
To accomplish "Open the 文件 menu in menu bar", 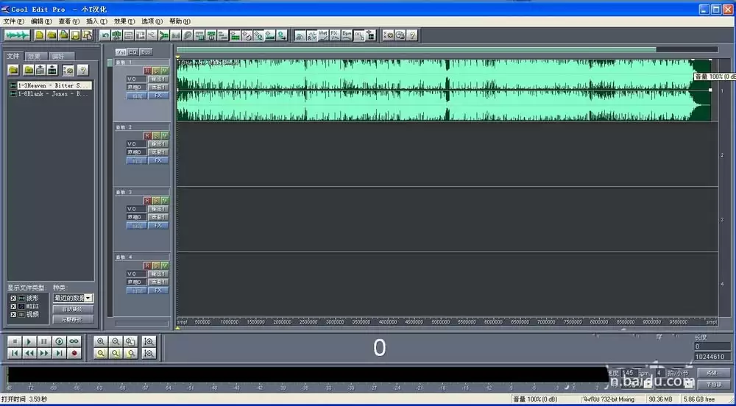I will coord(13,21).
